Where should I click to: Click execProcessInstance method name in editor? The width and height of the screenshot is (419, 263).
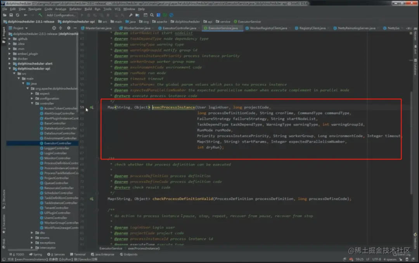click(x=174, y=107)
